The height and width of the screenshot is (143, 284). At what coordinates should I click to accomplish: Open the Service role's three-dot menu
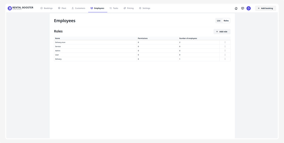(x=225, y=47)
